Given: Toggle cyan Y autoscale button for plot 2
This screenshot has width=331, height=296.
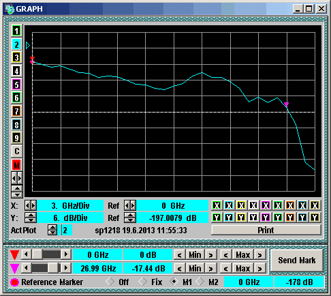Looking at the screenshot, I should 229,218.
